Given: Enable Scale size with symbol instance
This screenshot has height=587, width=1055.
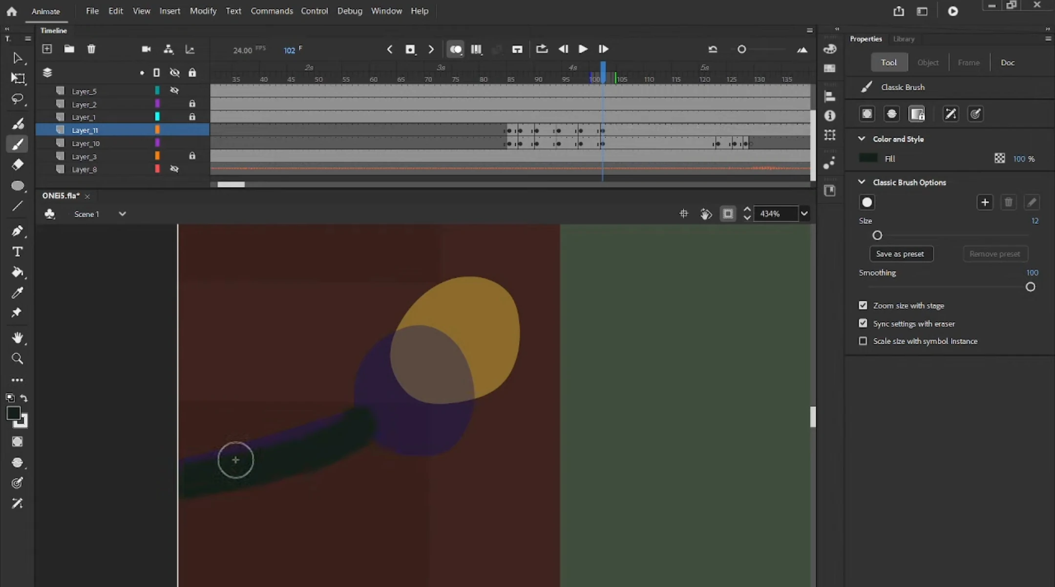Looking at the screenshot, I should [x=863, y=341].
